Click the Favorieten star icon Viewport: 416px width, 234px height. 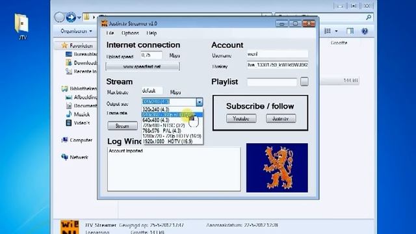pyautogui.click(x=64, y=45)
